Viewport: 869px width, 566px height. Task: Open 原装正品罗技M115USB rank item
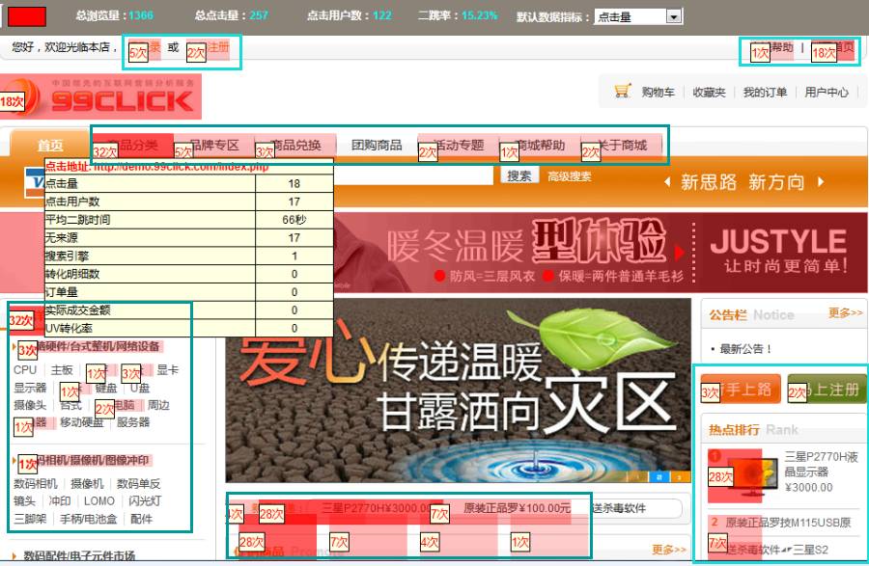click(x=788, y=523)
